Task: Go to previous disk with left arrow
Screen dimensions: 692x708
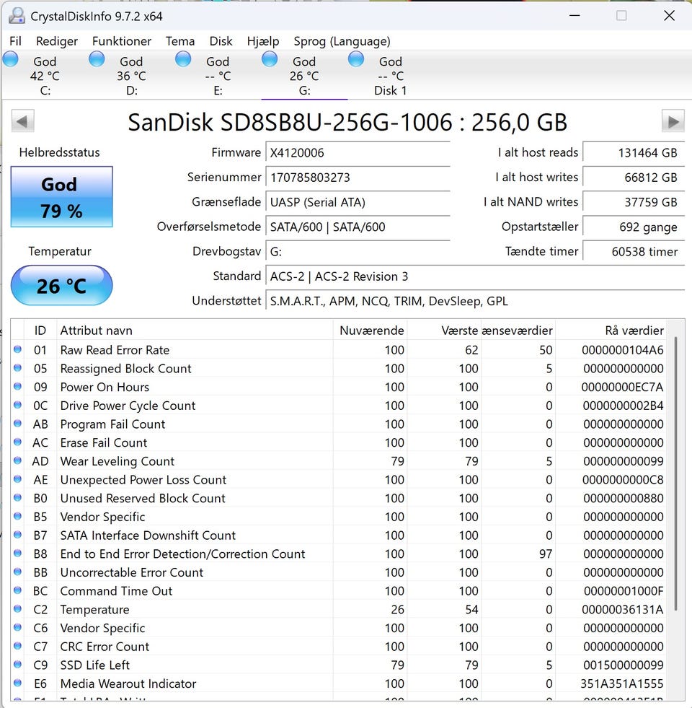Action: (x=22, y=121)
